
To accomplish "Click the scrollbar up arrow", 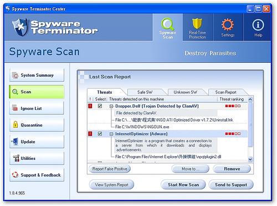I will pos(250,99).
